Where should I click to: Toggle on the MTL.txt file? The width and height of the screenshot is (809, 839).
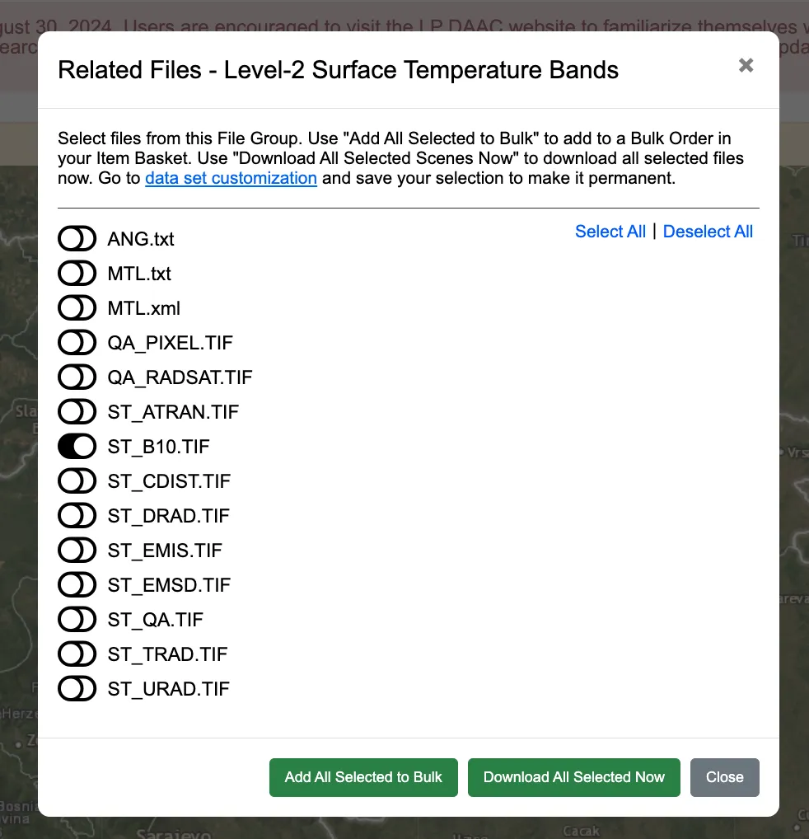point(77,274)
